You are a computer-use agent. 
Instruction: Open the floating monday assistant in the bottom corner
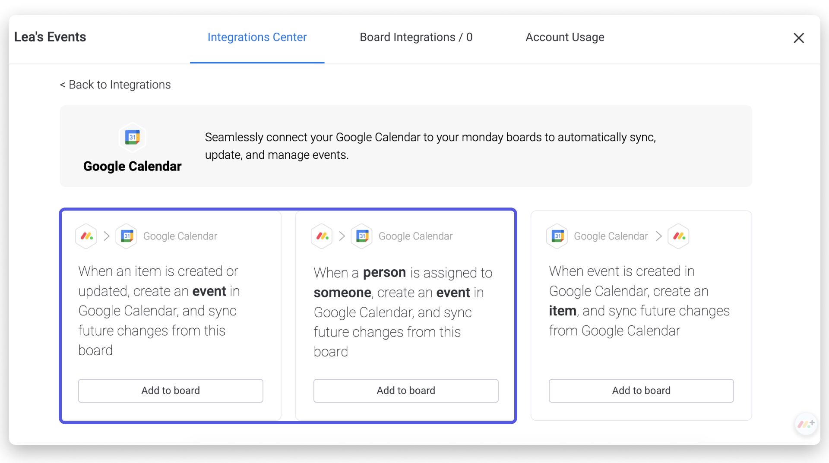(x=806, y=424)
